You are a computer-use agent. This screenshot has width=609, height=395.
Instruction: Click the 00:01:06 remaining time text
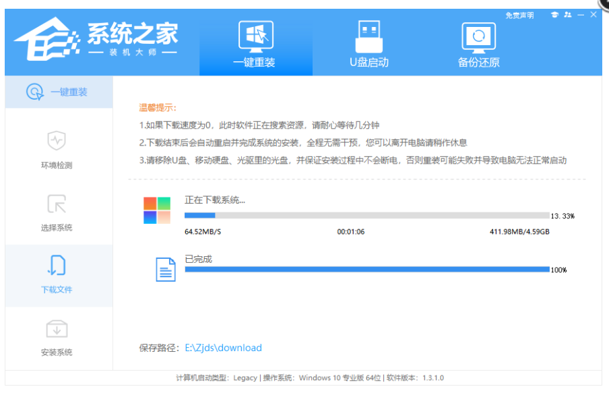pos(351,232)
